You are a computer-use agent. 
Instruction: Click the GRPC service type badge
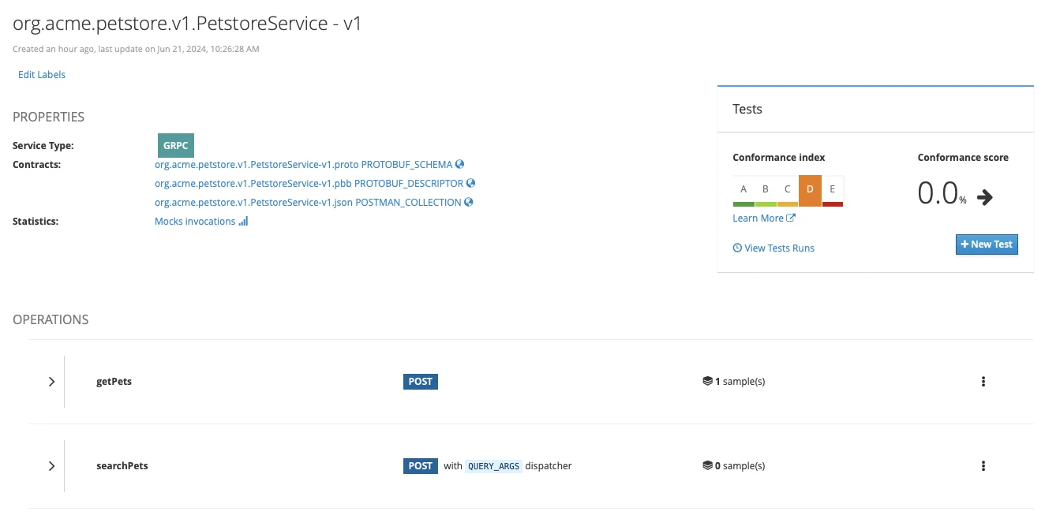[175, 146]
